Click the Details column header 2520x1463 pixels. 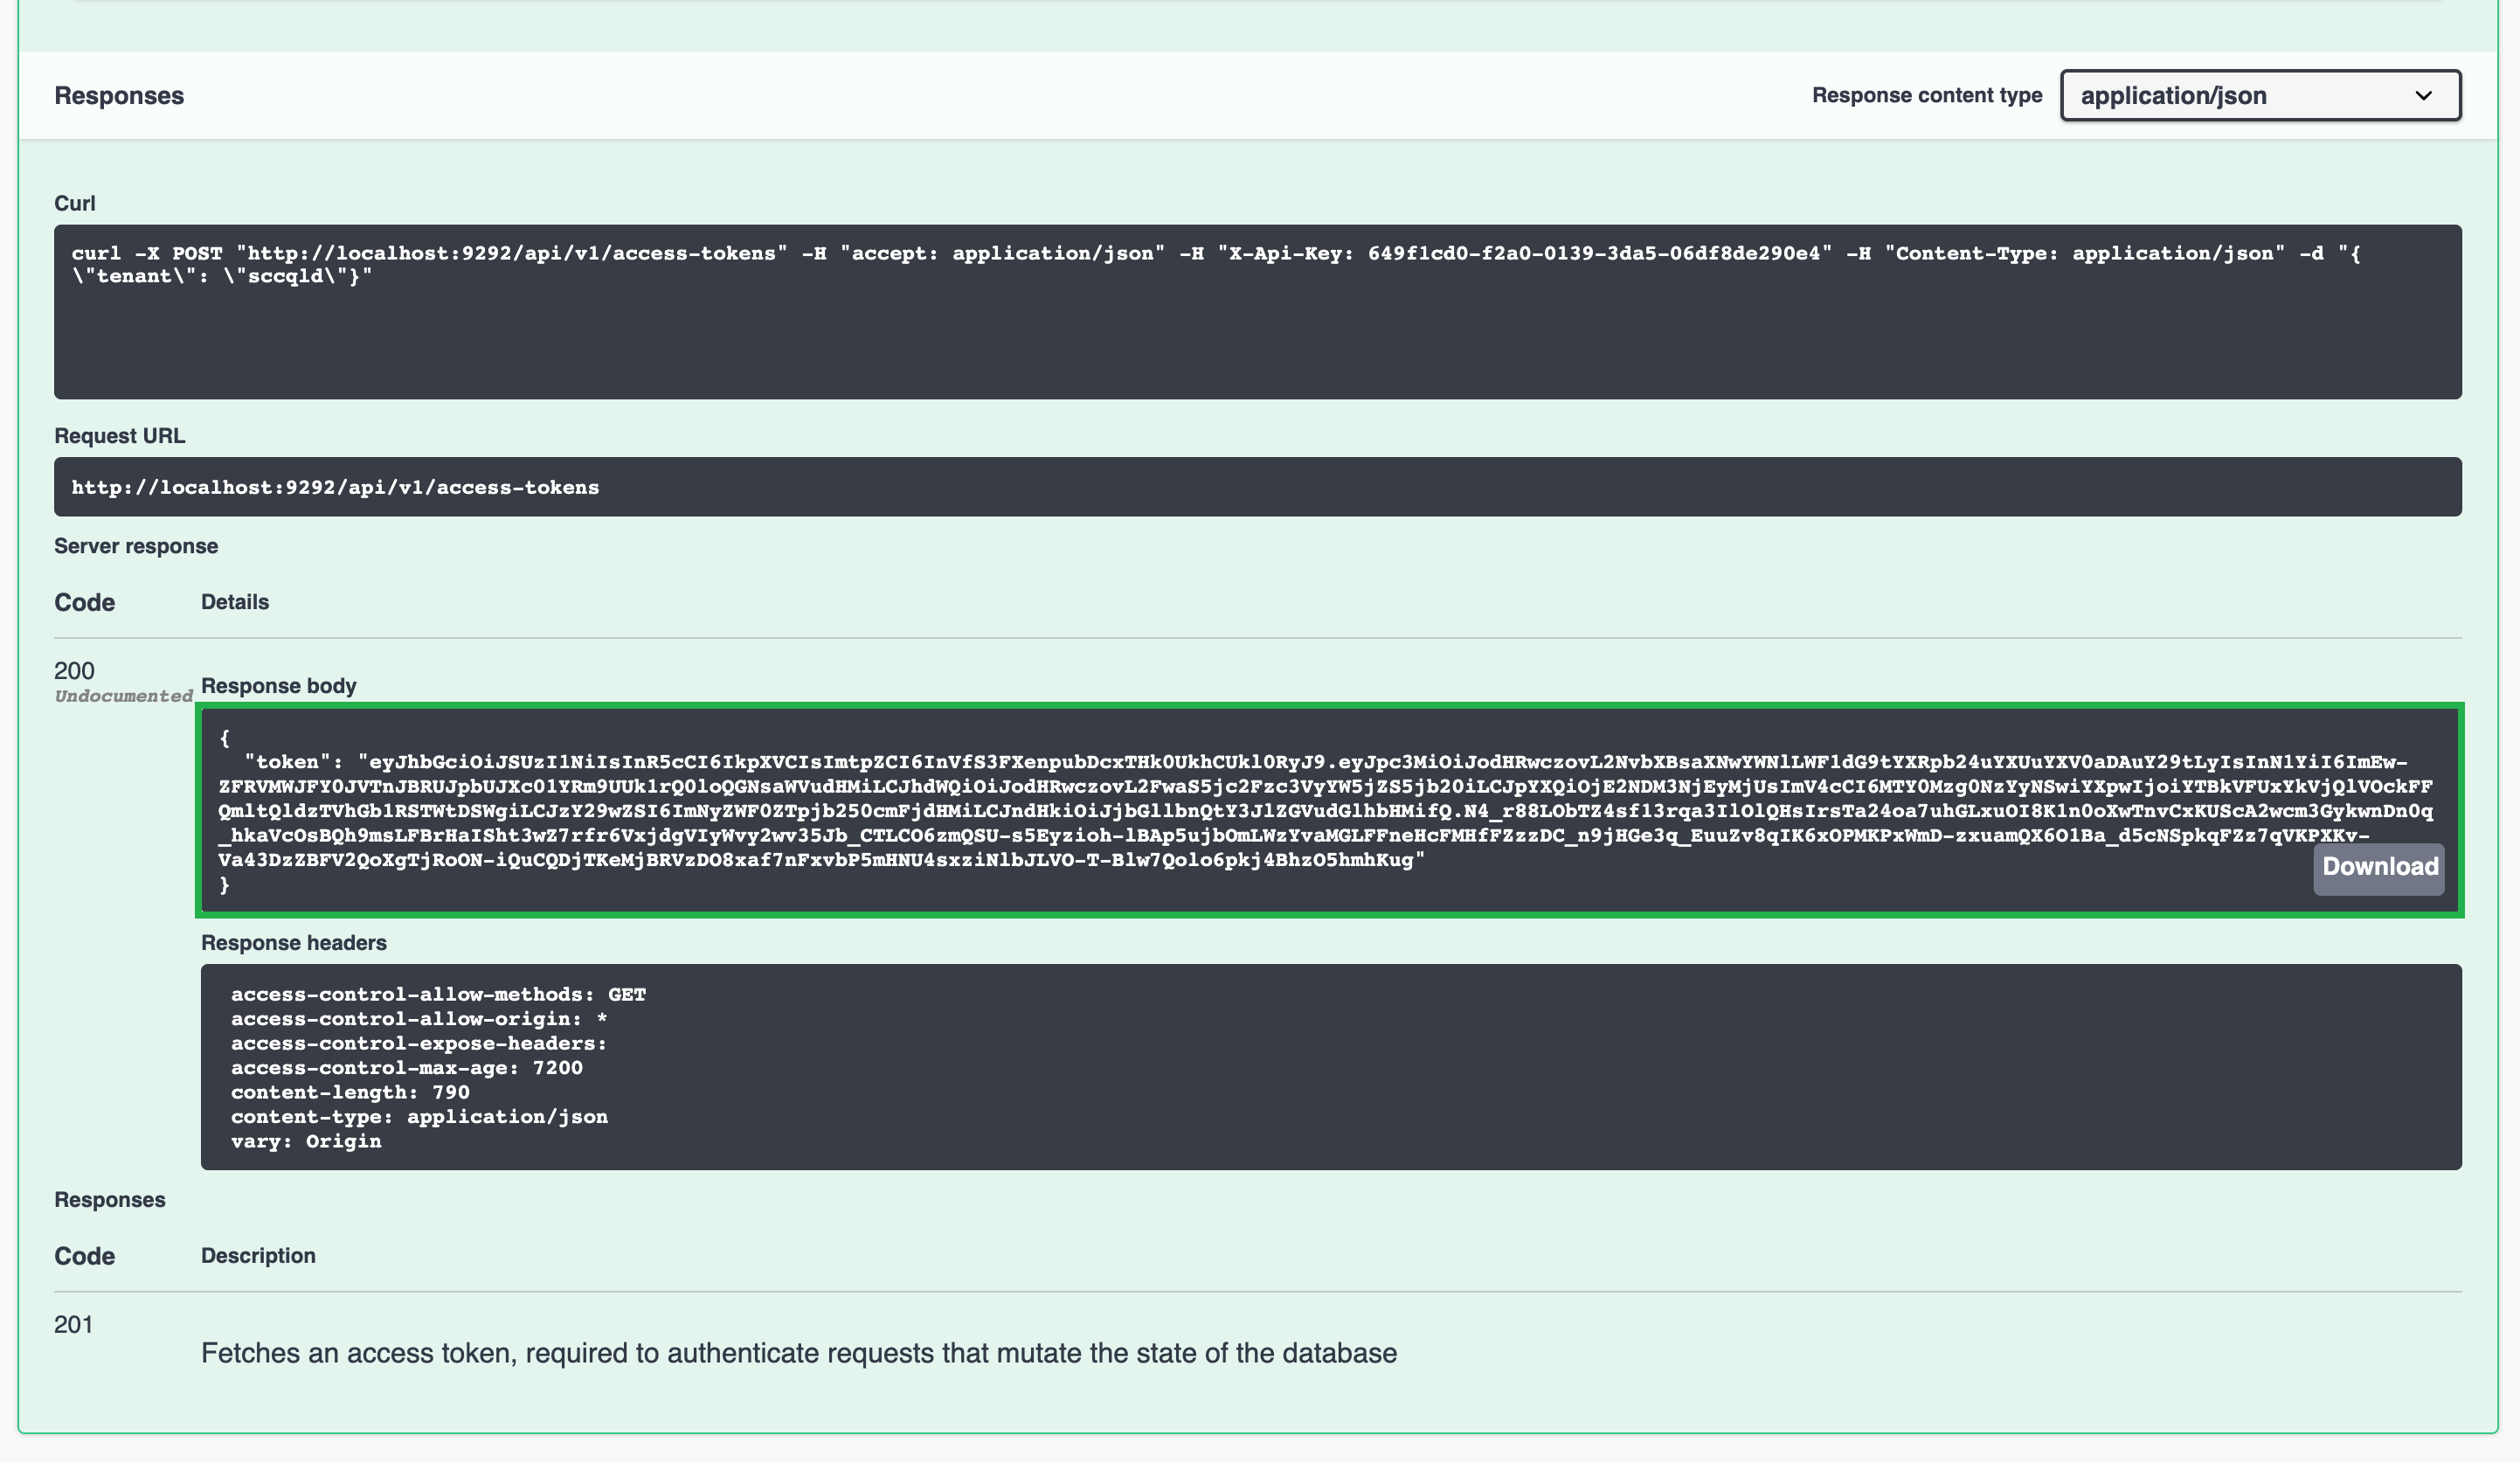coord(235,602)
